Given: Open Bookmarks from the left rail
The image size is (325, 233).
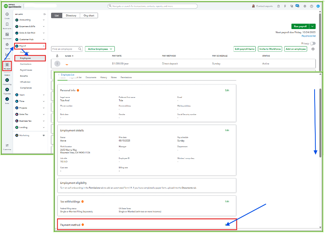Looking at the screenshot, I should point(7,25).
